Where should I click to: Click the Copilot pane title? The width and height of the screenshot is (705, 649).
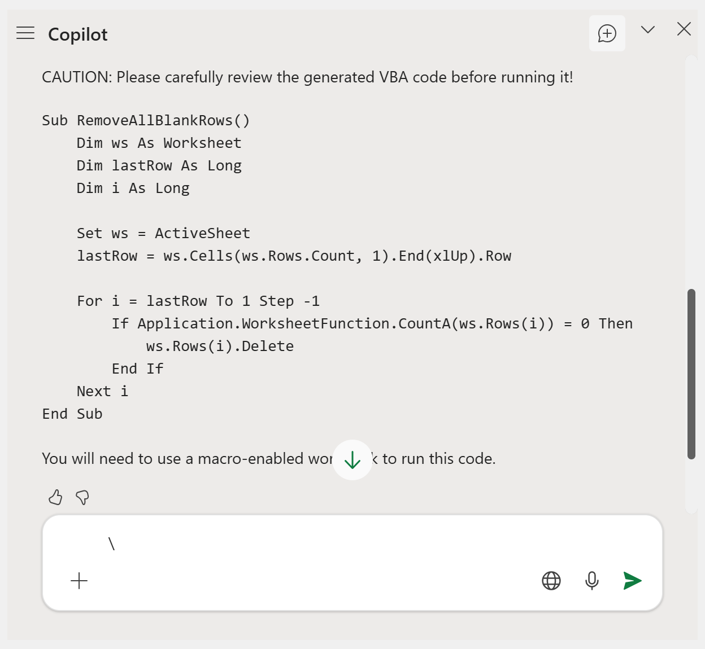[78, 34]
